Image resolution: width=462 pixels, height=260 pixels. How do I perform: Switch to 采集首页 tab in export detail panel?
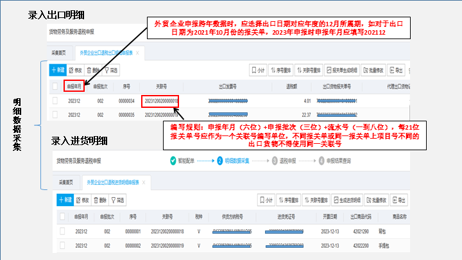58,53
